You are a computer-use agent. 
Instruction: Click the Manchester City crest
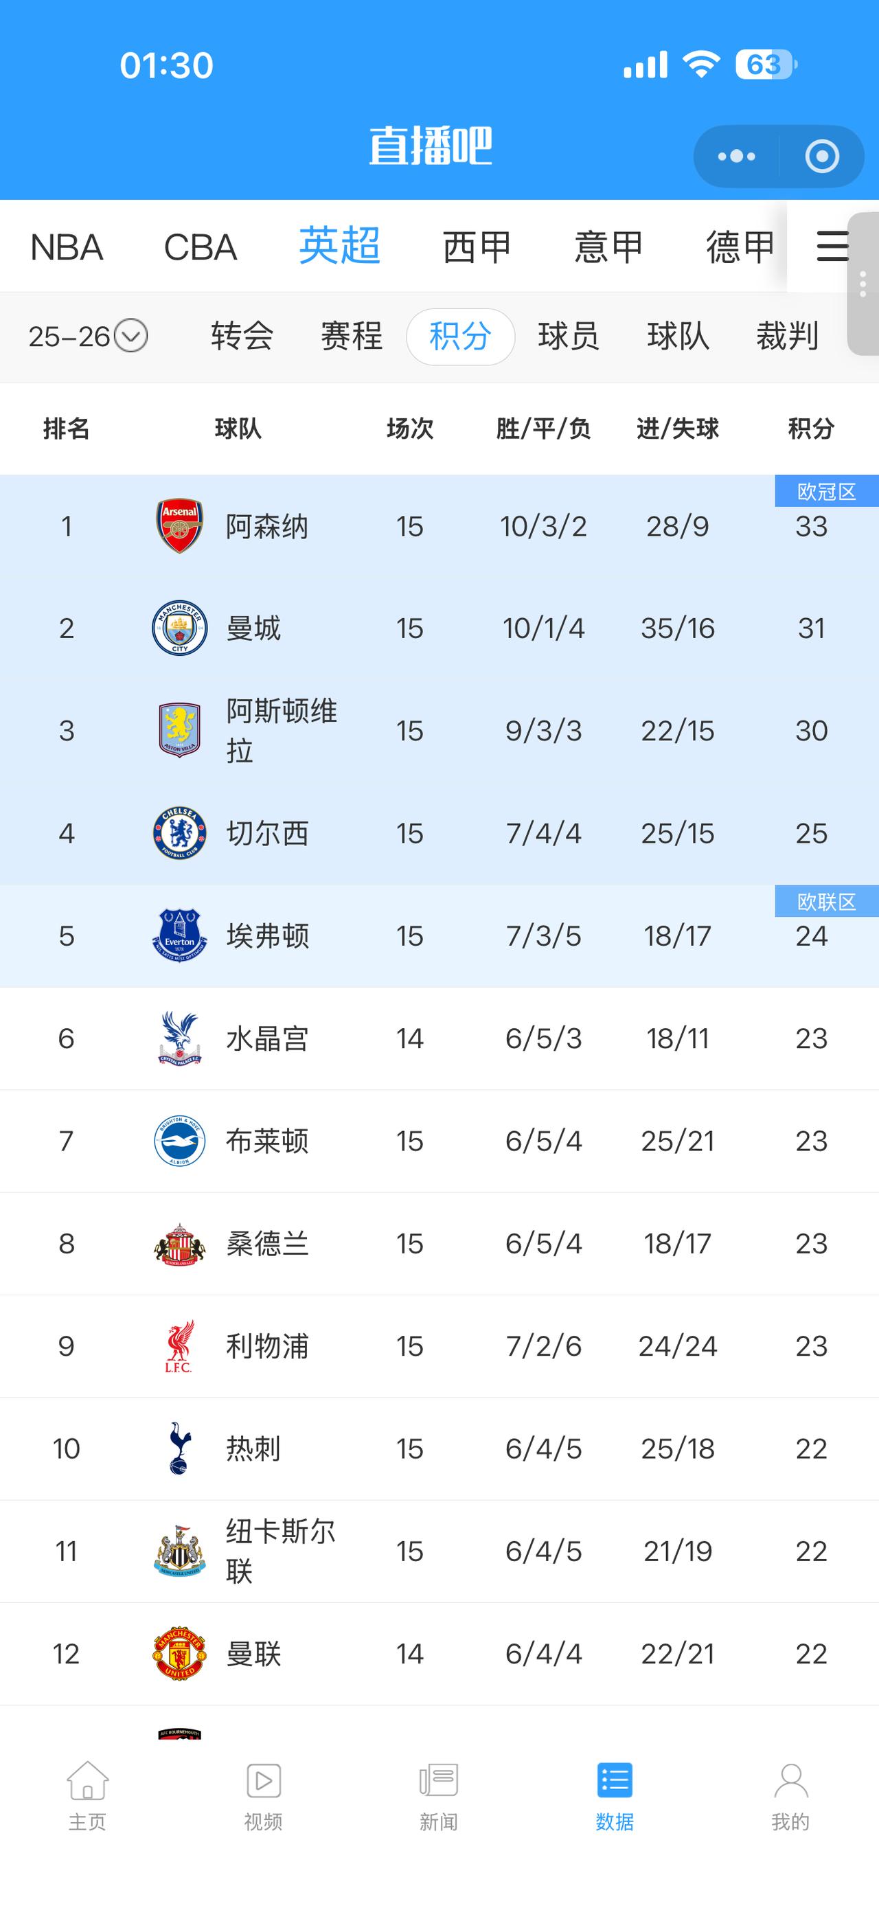[179, 628]
